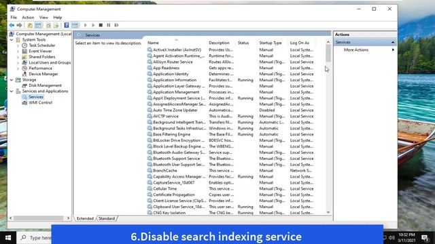435x244 pixels.
Task: Select Device Manager in the tree
Action: (43, 74)
